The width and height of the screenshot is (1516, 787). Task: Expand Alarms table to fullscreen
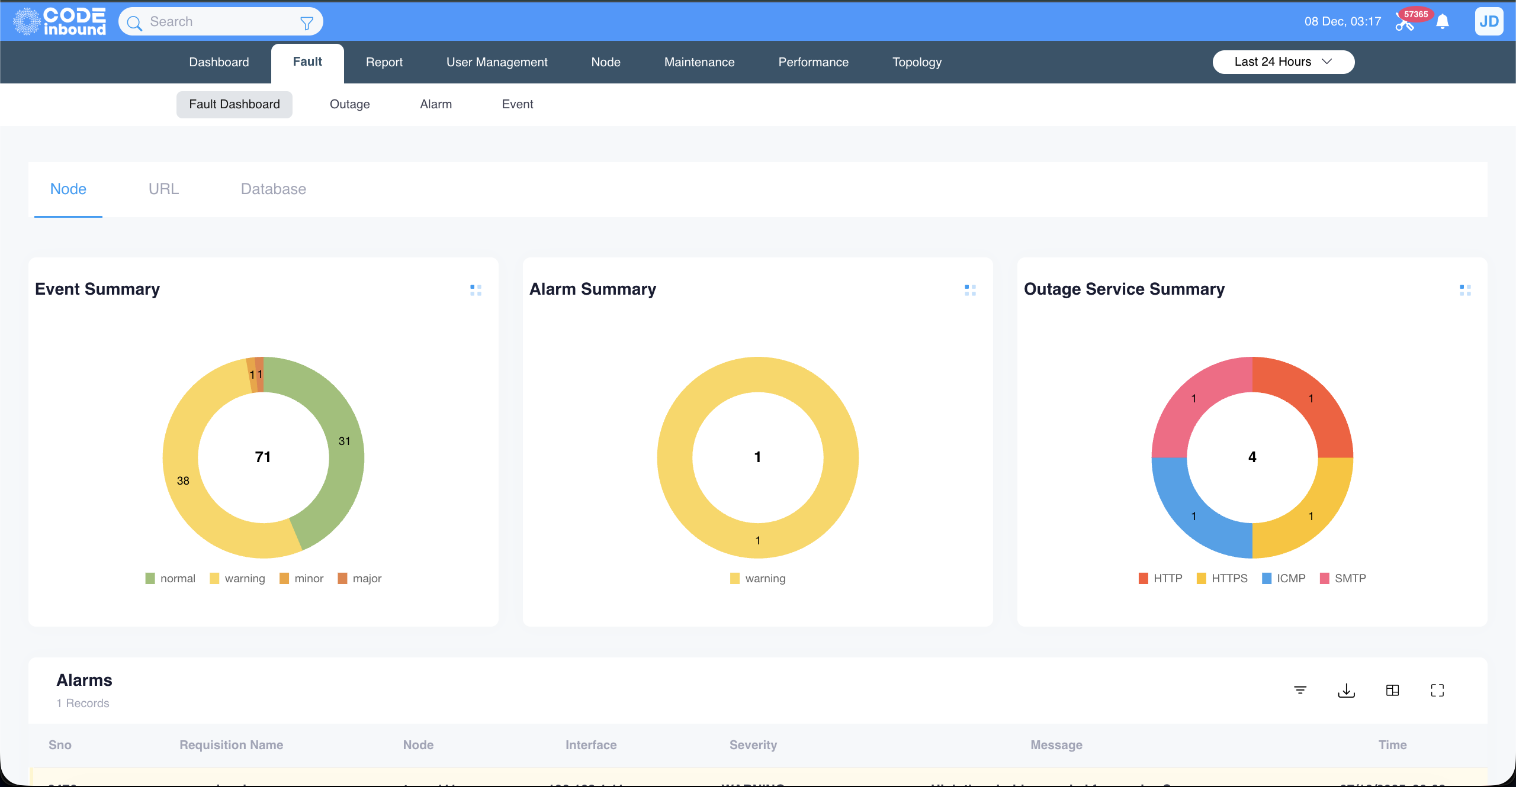1437,690
